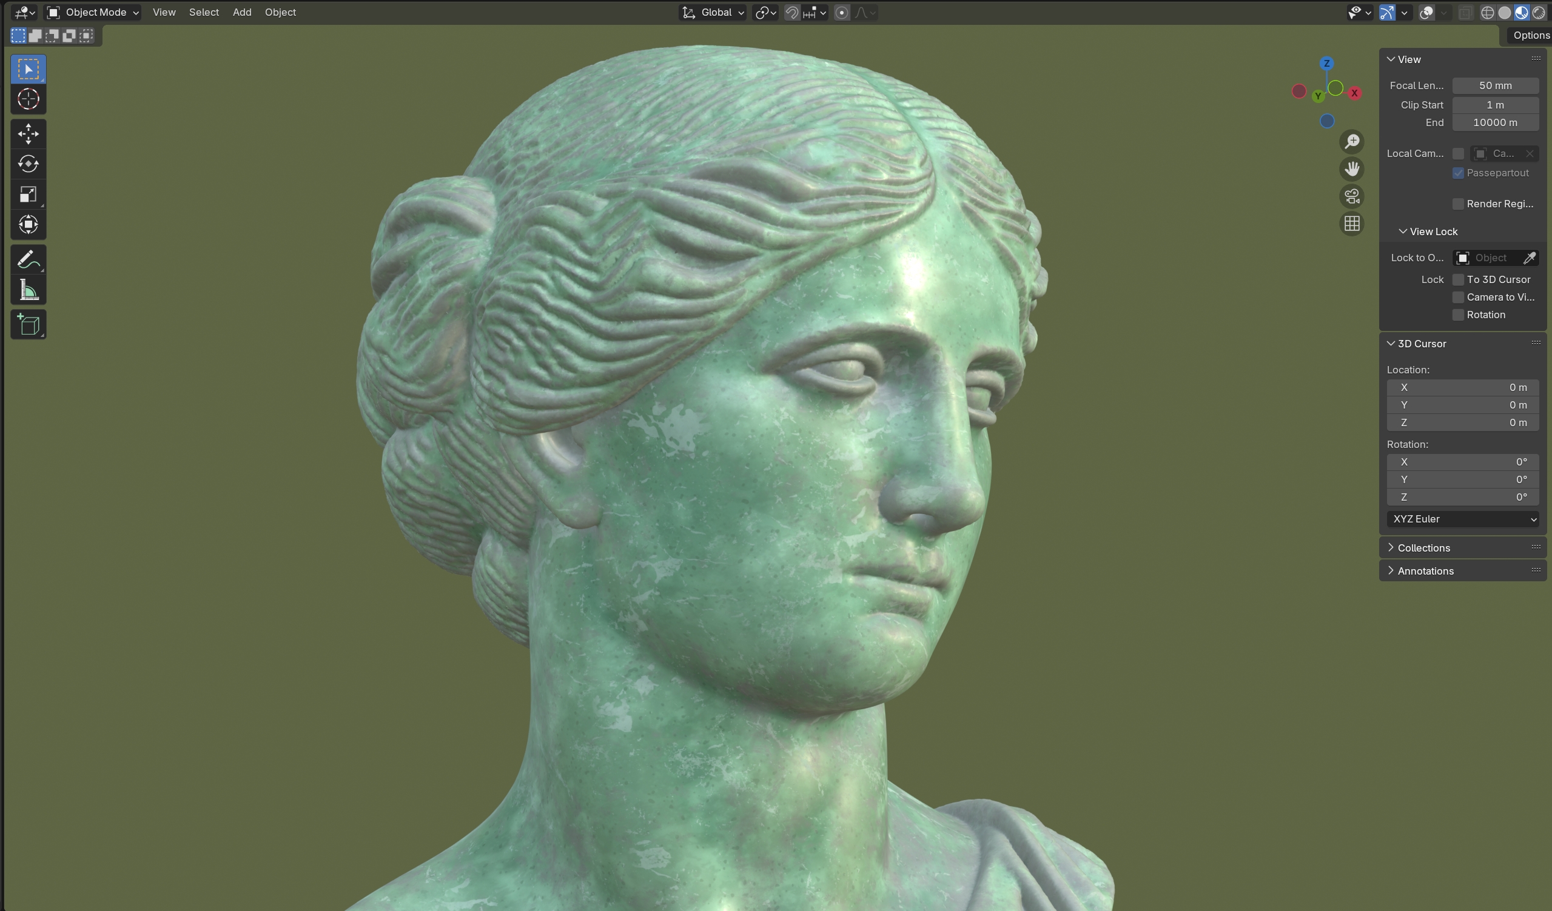Enable Lock To 3D Cursor checkbox

[1458, 279]
